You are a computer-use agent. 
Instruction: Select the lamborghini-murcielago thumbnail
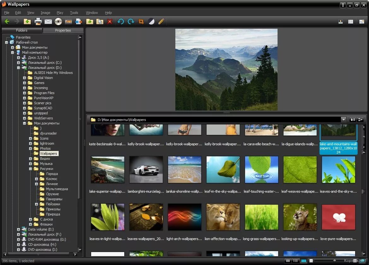coord(146,170)
